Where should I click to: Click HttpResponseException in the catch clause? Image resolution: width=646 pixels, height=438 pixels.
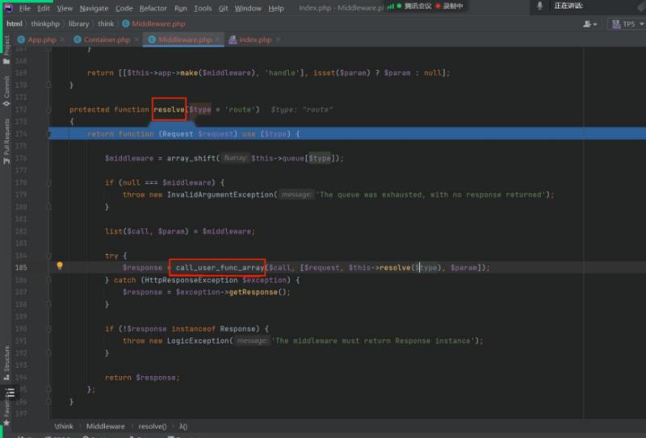(x=191, y=280)
